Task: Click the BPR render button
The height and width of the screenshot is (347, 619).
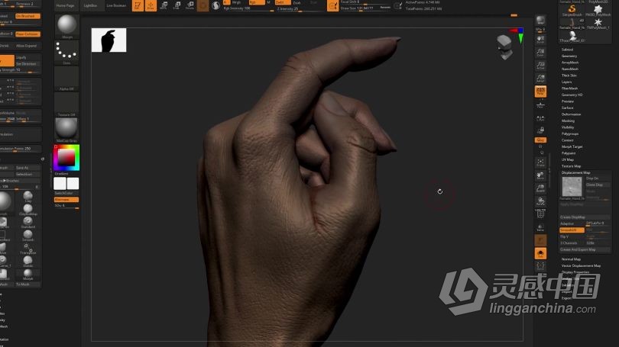Action: click(x=540, y=21)
